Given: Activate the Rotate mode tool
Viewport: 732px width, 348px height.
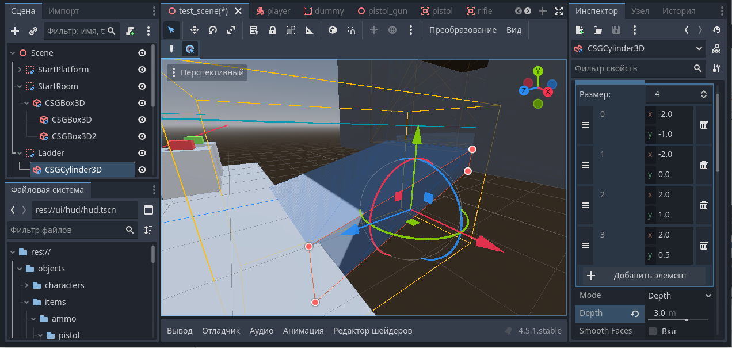Looking at the screenshot, I should (212, 30).
